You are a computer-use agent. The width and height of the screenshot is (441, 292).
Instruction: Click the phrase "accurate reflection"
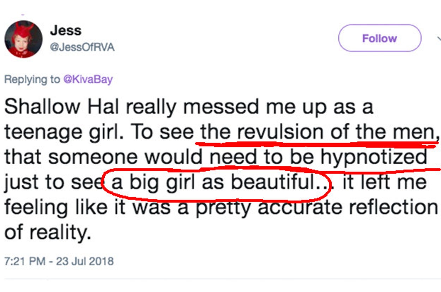(348, 208)
